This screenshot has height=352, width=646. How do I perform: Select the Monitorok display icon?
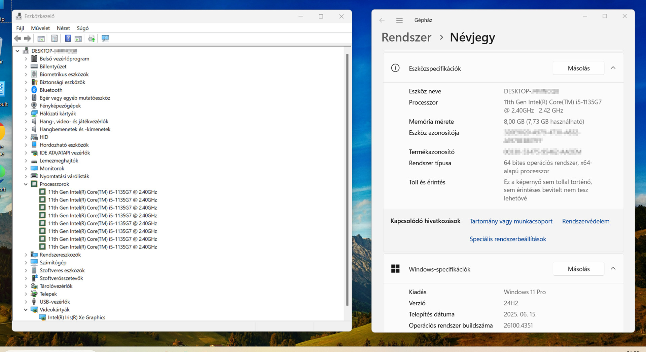click(34, 168)
